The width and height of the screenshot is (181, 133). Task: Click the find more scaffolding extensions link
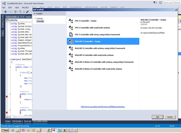tap(103, 107)
